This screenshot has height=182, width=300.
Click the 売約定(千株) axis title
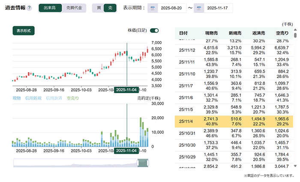click(x=149, y=98)
